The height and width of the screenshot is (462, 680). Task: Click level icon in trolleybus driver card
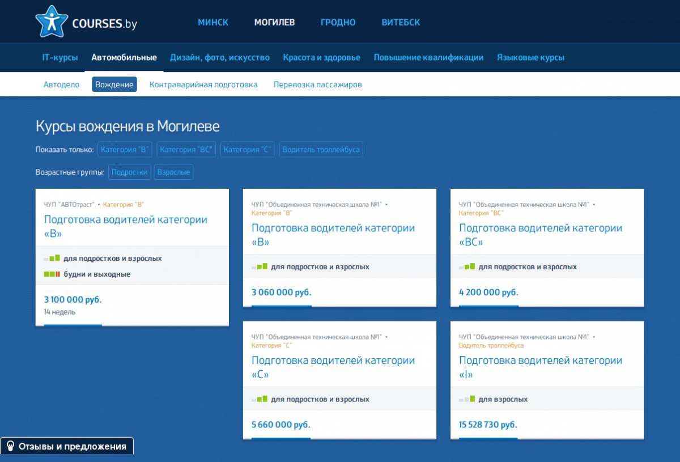tap(467, 399)
